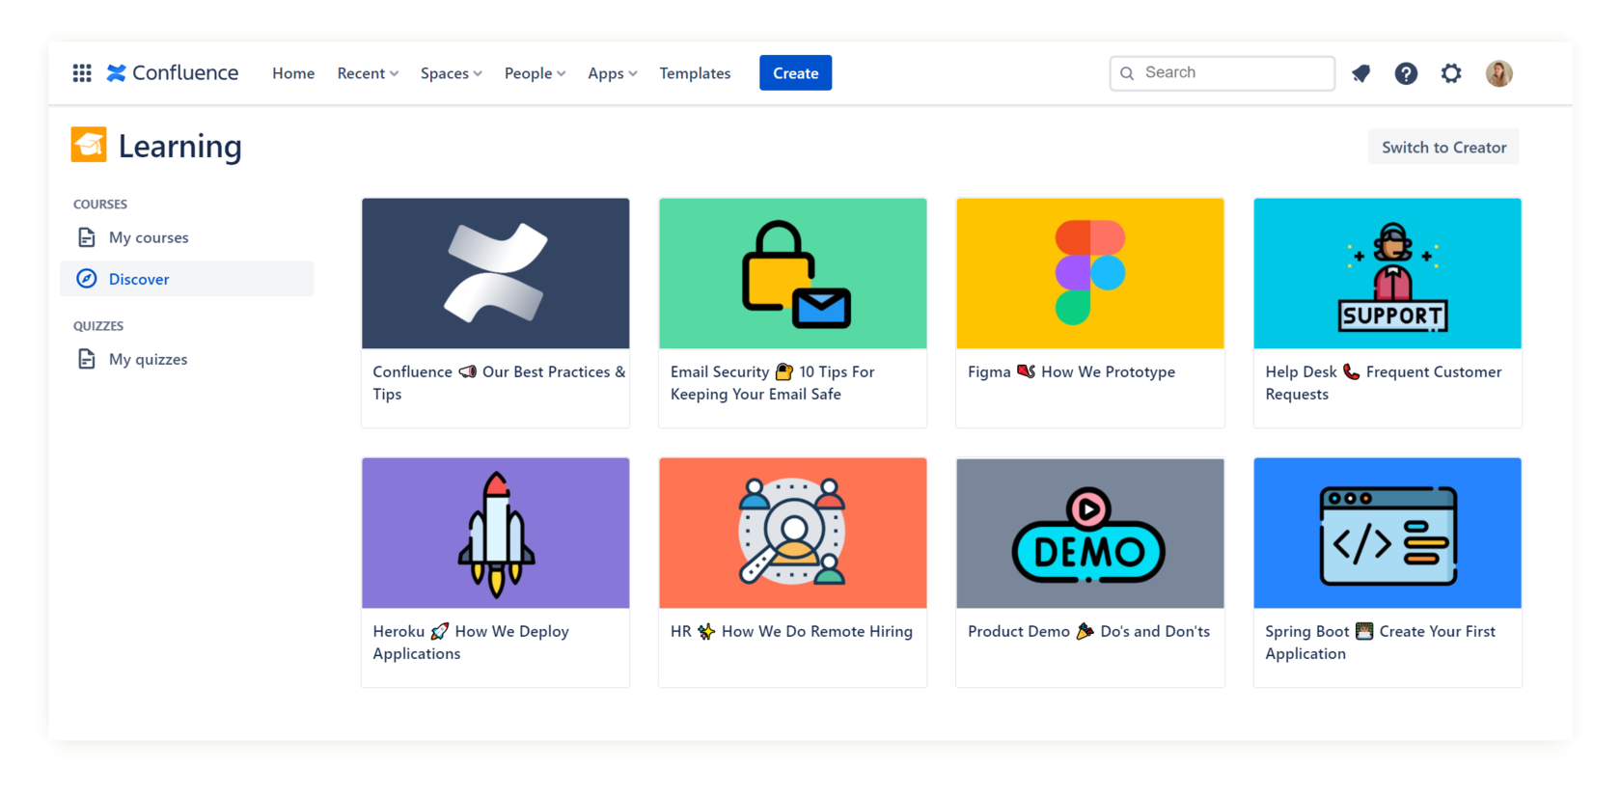Go to Home in the top navigation
Image resolution: width=1621 pixels, height=796 pixels.
pos(293,73)
